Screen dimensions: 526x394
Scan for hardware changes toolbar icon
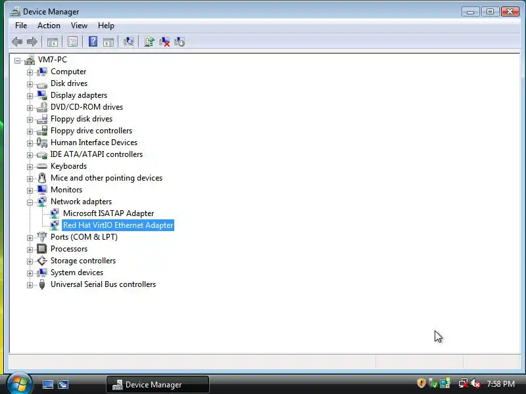[x=128, y=41]
